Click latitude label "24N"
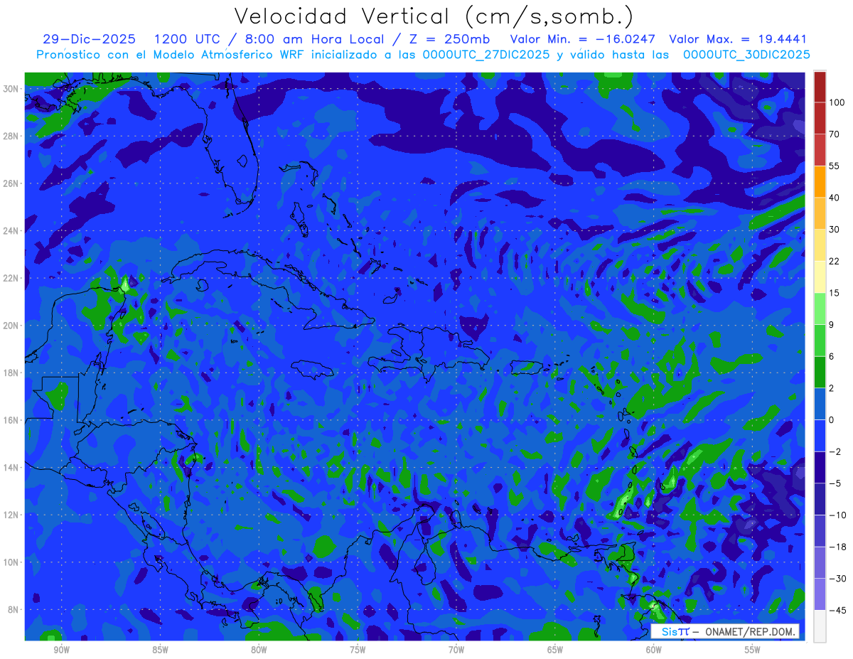Screen dimensions: 853x659 [12, 231]
